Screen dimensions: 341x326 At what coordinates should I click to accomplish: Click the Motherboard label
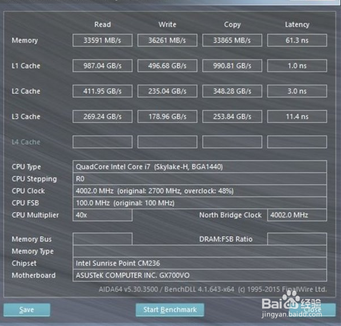(34, 275)
